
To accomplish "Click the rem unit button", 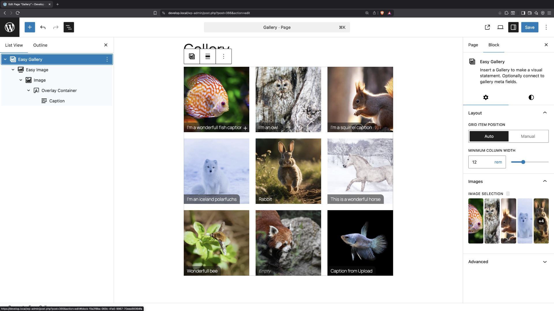I will pos(498,162).
